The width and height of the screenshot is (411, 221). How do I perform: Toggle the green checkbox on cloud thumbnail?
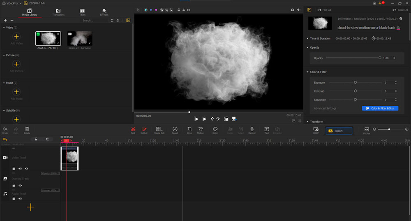38,34
